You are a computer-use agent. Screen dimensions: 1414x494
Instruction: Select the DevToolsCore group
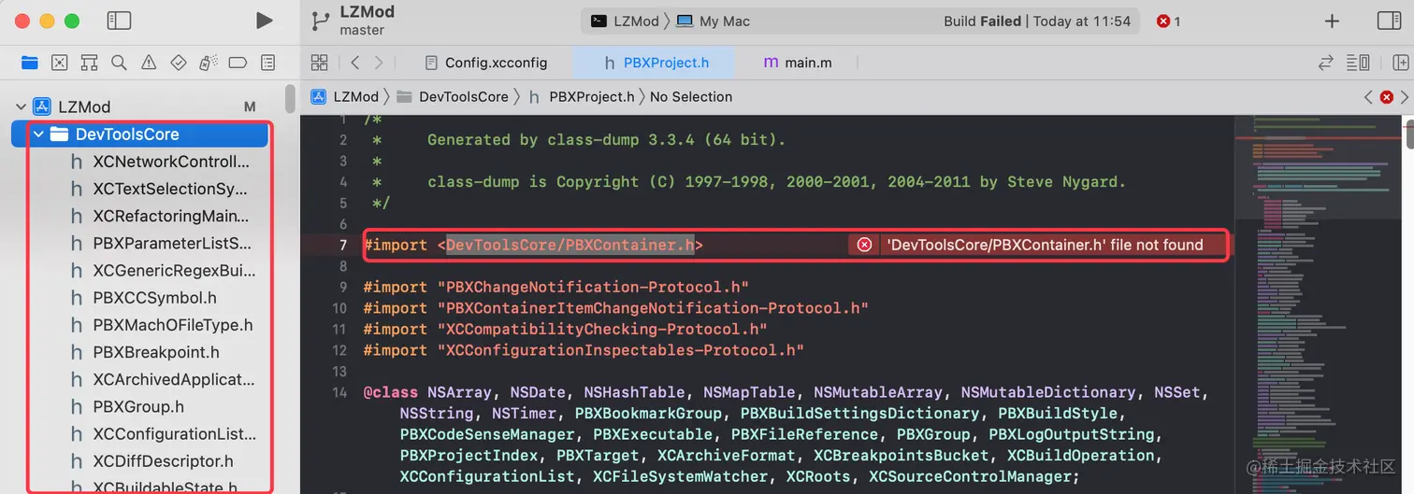(141, 134)
